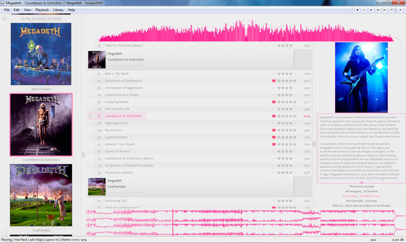This screenshot has height=243, width=406.
Task: Click '987 kbps' in the status bar
Action: [x=37, y=240]
